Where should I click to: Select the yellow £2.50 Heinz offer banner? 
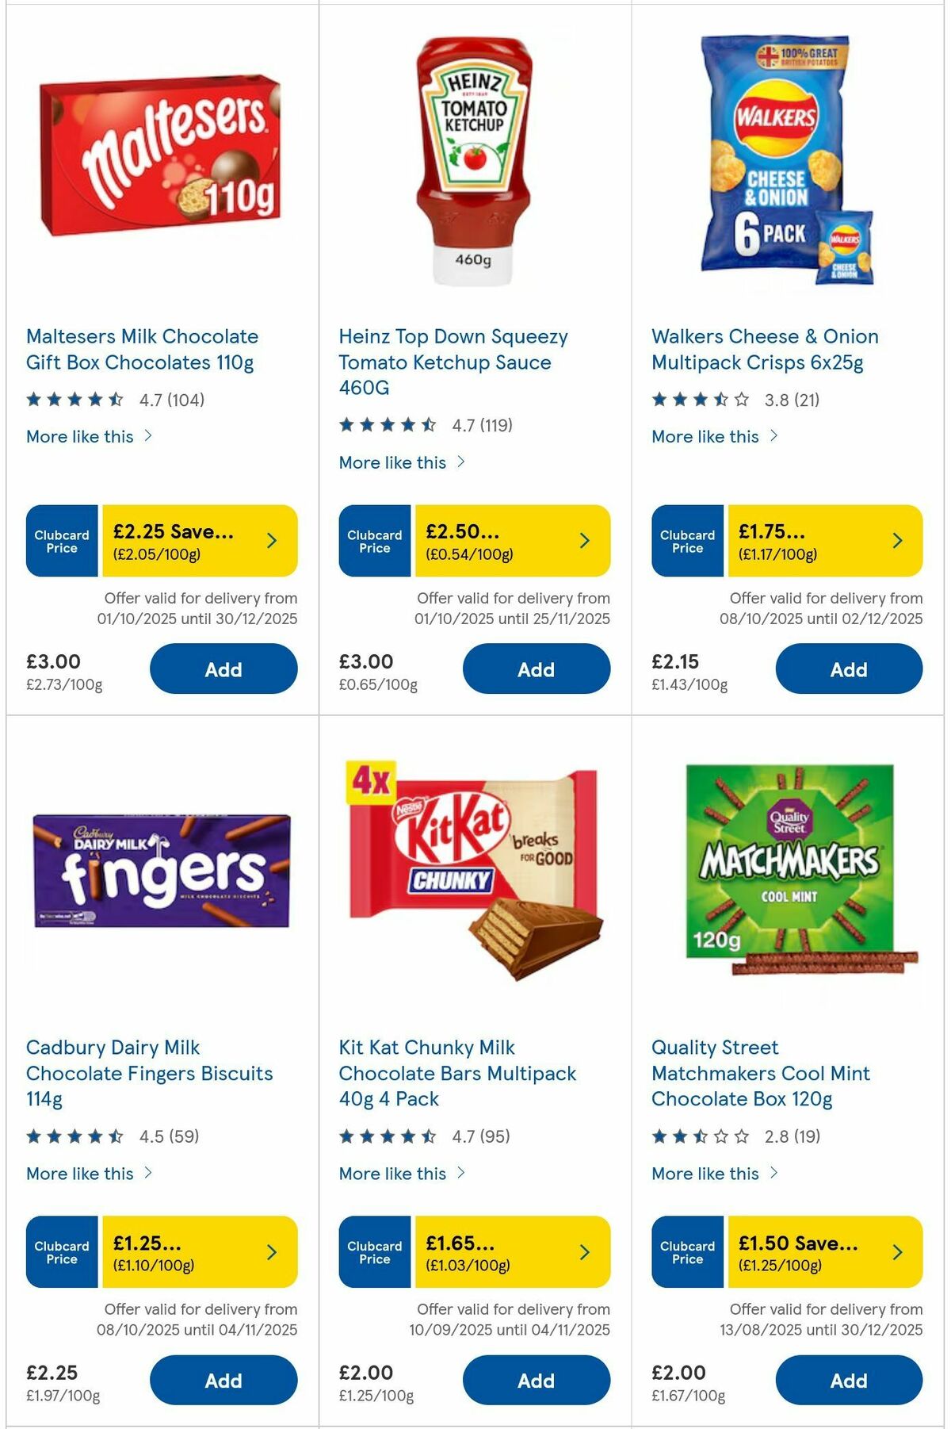coord(491,541)
